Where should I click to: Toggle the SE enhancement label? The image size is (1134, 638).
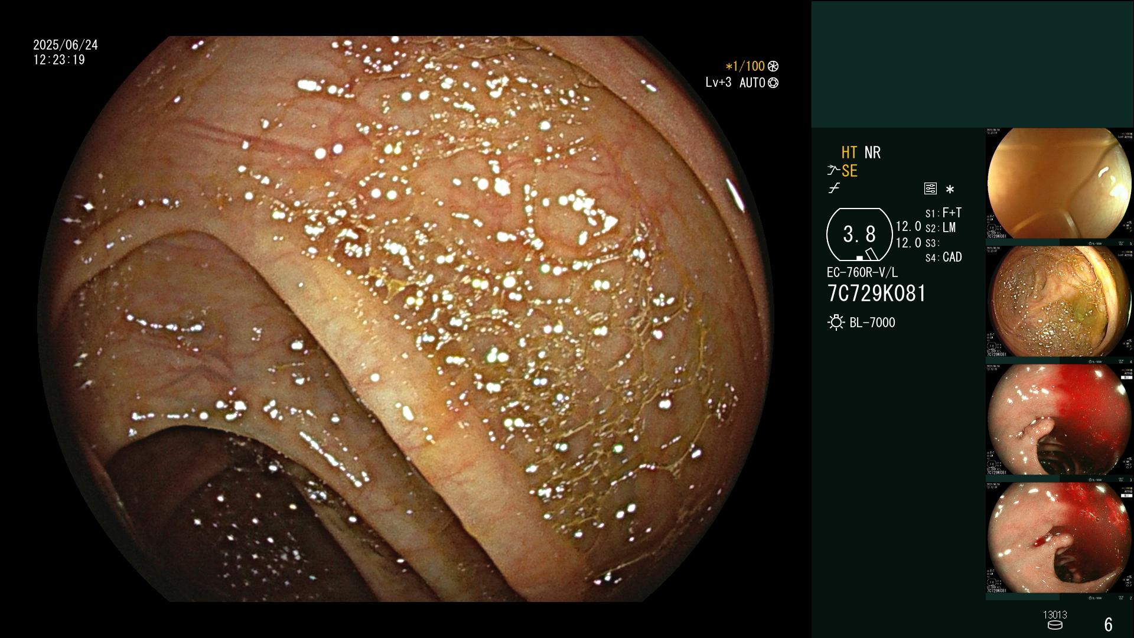[849, 171]
